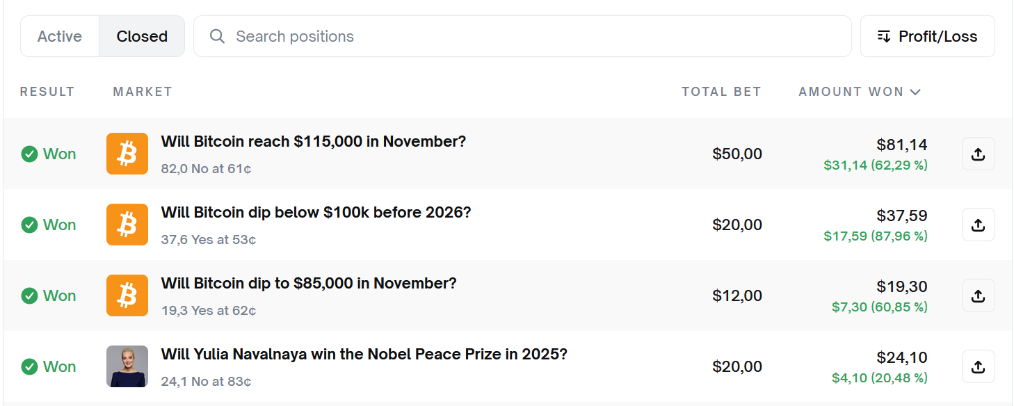Open the Yulia Navalnaya Nobel Peace Prize market
This screenshot has height=406, width=1014.
(x=364, y=355)
